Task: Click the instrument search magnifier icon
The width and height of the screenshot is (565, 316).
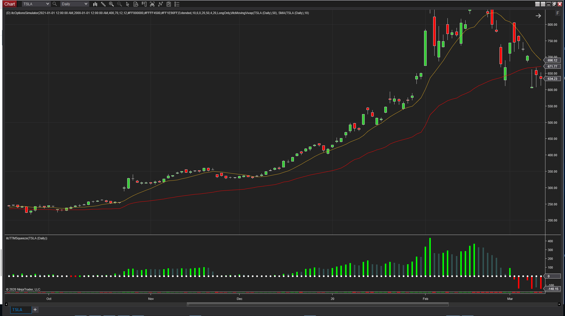Action: point(55,4)
